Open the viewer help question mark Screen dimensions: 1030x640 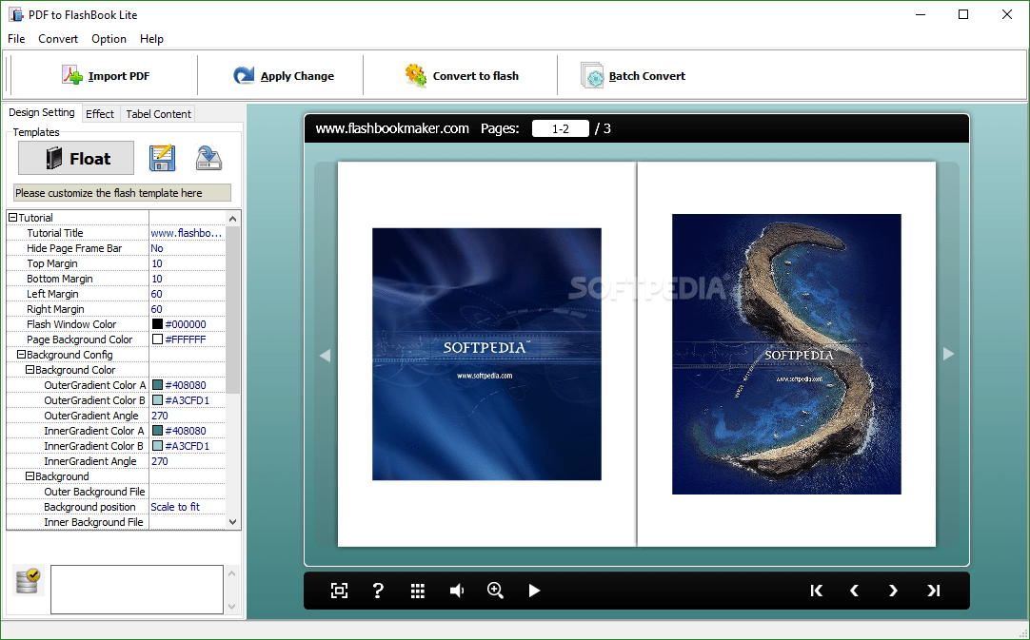tap(378, 591)
